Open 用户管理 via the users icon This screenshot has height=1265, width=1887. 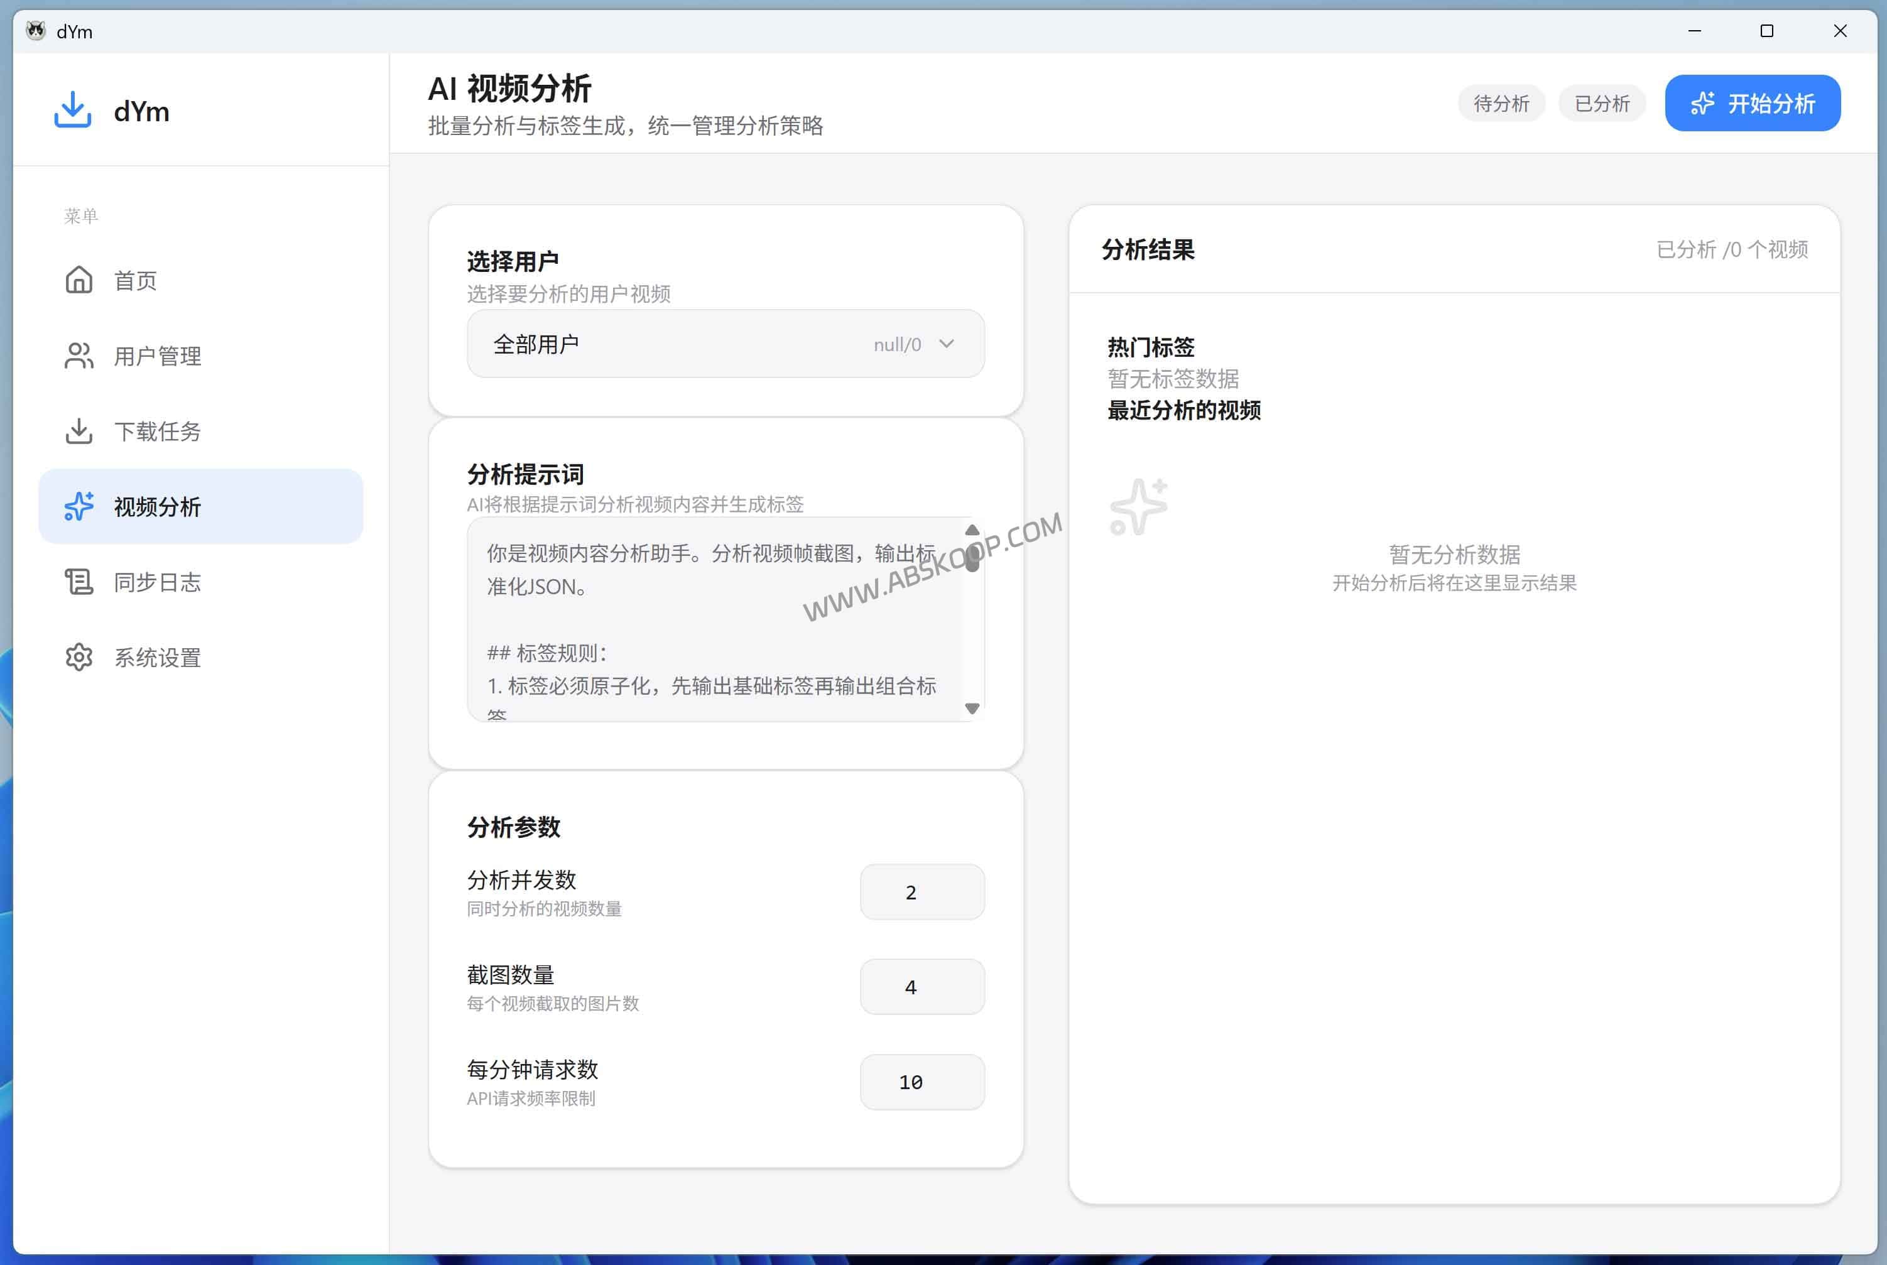79,356
